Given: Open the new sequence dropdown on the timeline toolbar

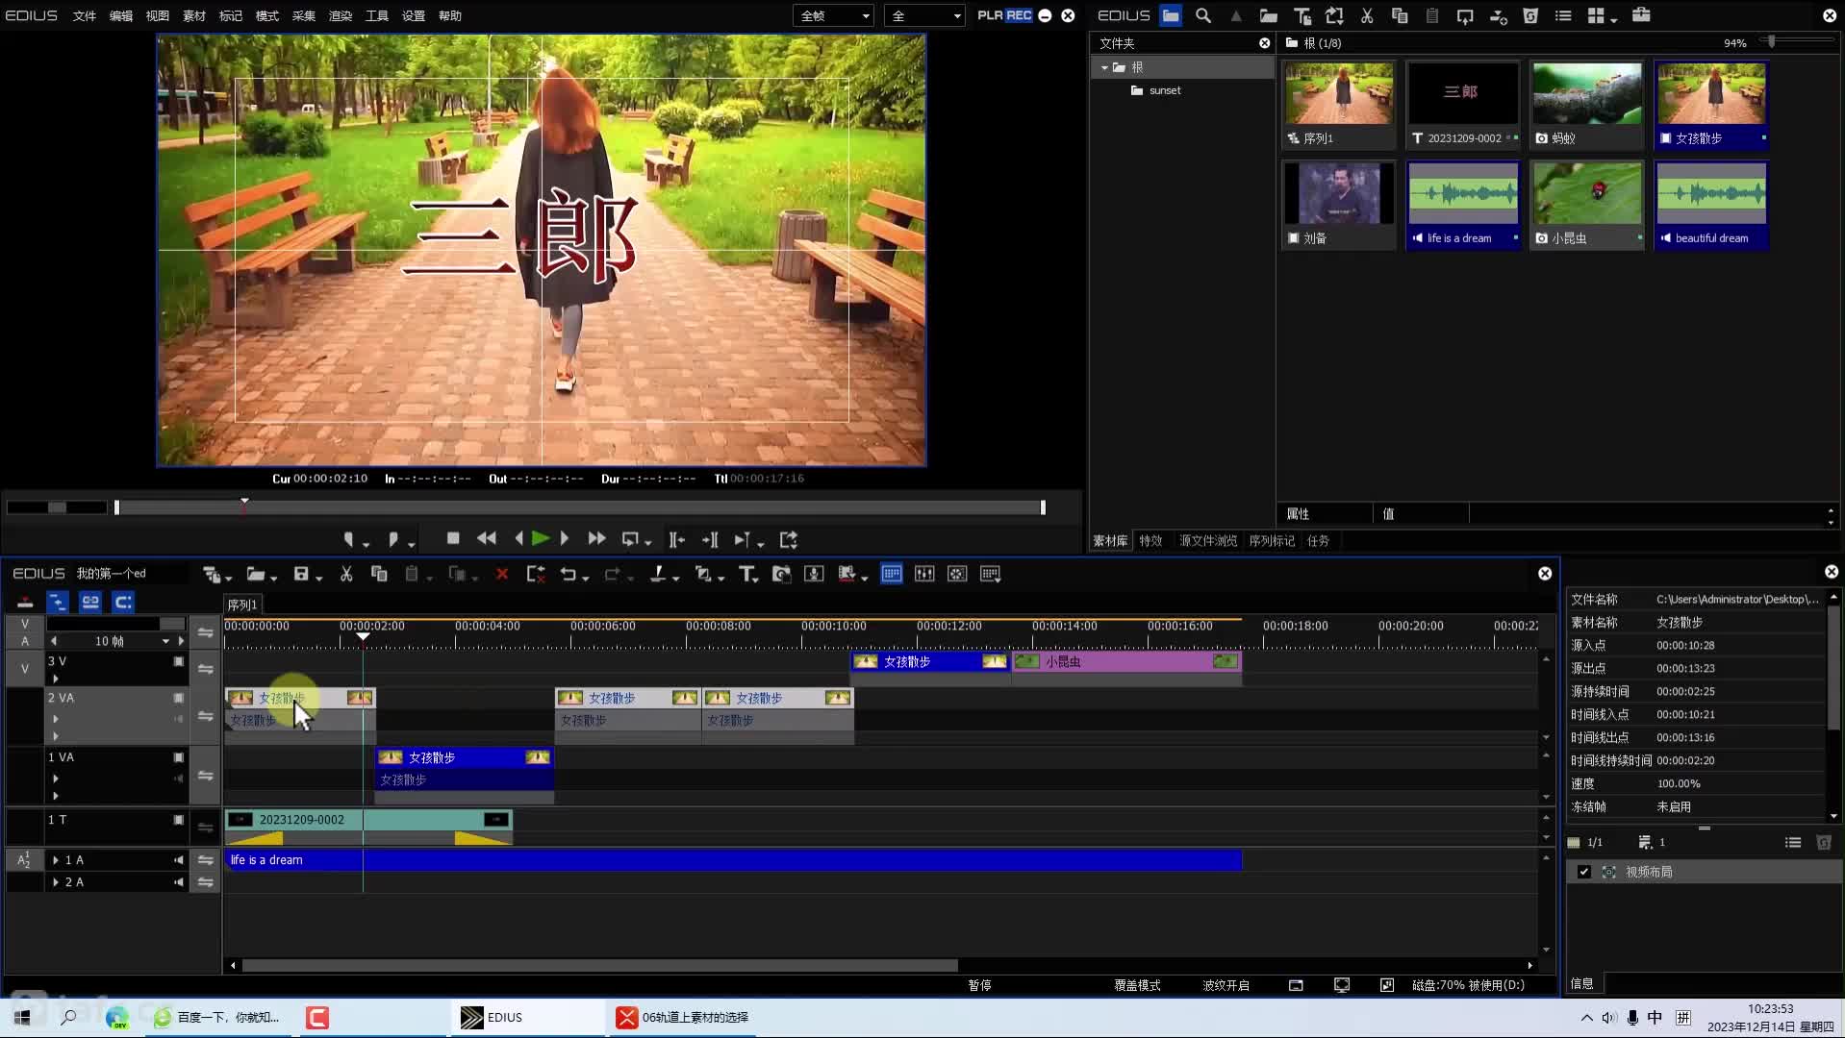Looking at the screenshot, I should pyautogui.click(x=228, y=578).
